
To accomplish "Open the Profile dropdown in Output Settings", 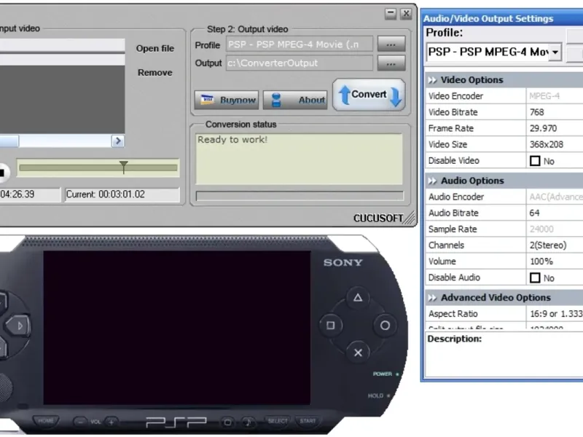I will (x=555, y=52).
